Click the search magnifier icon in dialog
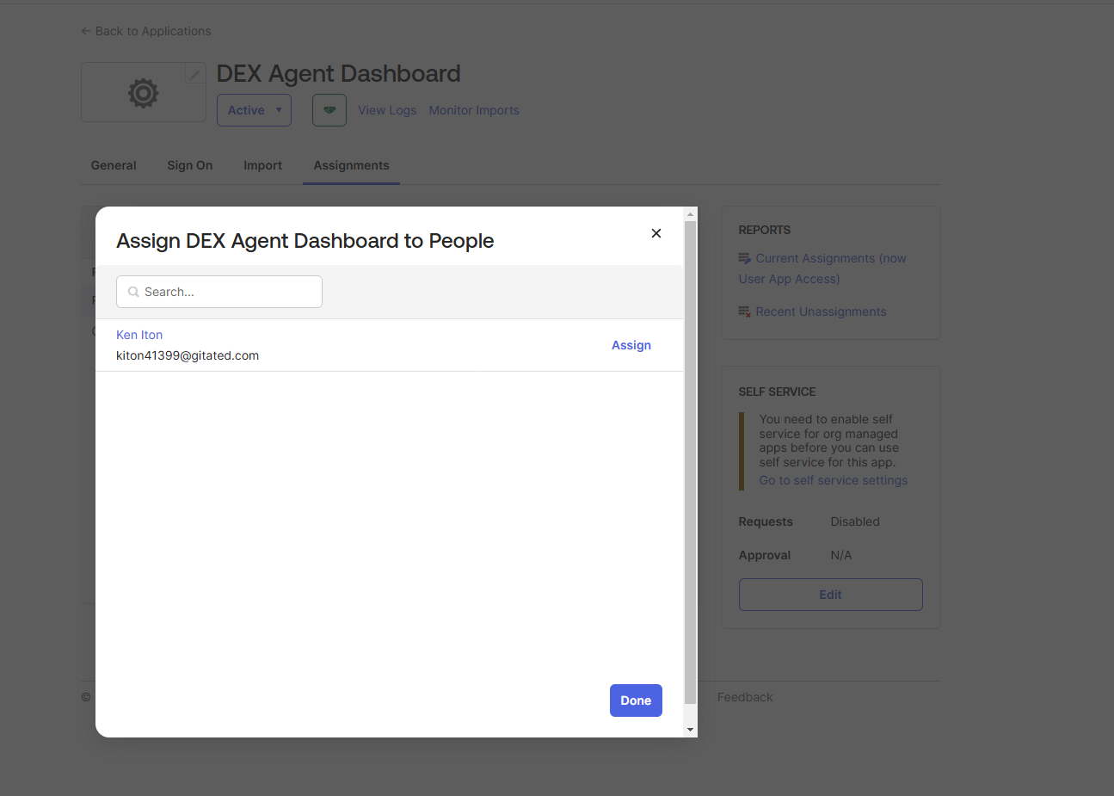The height and width of the screenshot is (796, 1114). [x=133, y=292]
